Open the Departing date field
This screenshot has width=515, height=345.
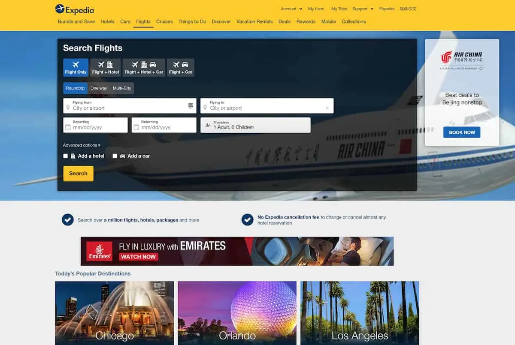95,125
